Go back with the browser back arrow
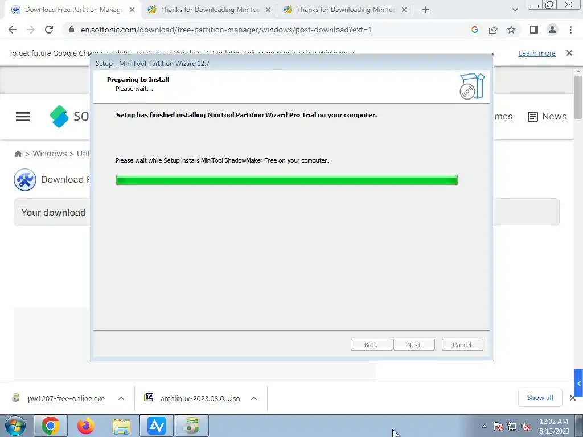This screenshot has height=437, width=583. pyautogui.click(x=13, y=30)
